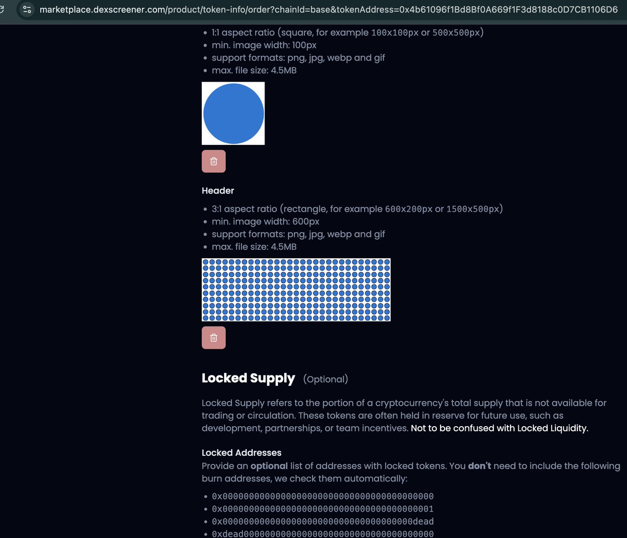Image resolution: width=627 pixels, height=538 pixels.
Task: Click the bolded 'Not to be confused with Locked Liquidity' text
Action: point(498,428)
